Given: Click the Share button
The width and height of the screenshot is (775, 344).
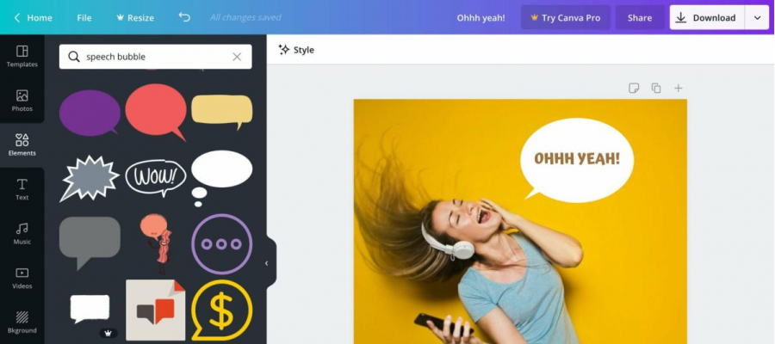Looking at the screenshot, I should [640, 18].
